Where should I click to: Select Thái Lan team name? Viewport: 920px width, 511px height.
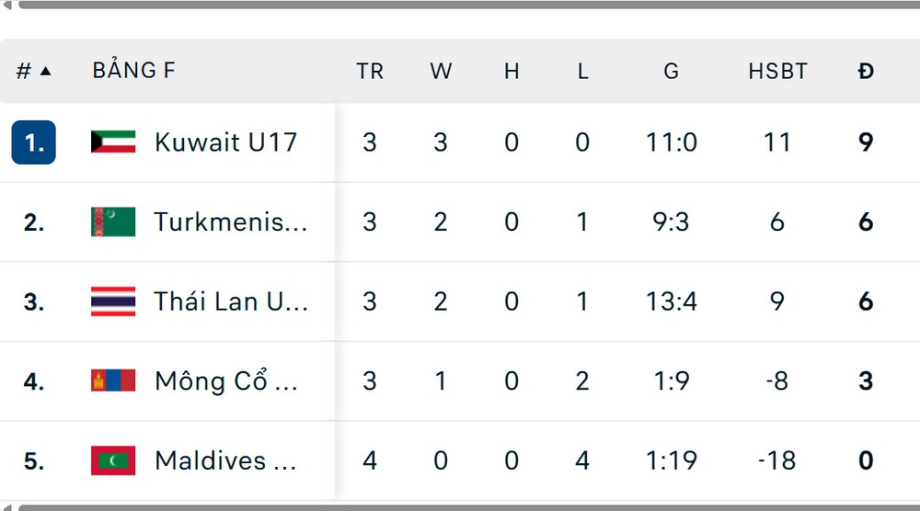(x=230, y=301)
